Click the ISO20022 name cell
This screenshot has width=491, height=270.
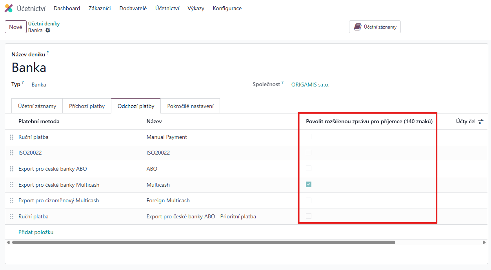pyautogui.click(x=158, y=153)
